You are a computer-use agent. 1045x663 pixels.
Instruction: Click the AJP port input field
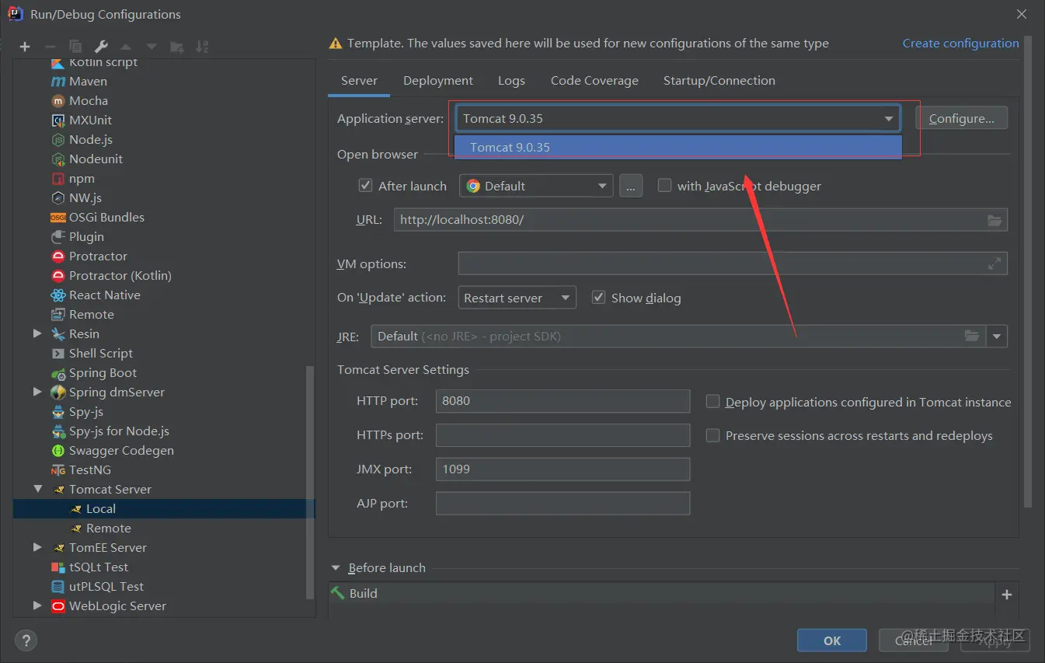(563, 503)
